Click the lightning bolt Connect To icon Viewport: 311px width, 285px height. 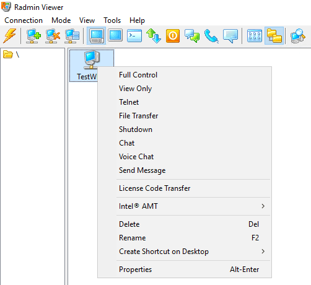(x=9, y=35)
